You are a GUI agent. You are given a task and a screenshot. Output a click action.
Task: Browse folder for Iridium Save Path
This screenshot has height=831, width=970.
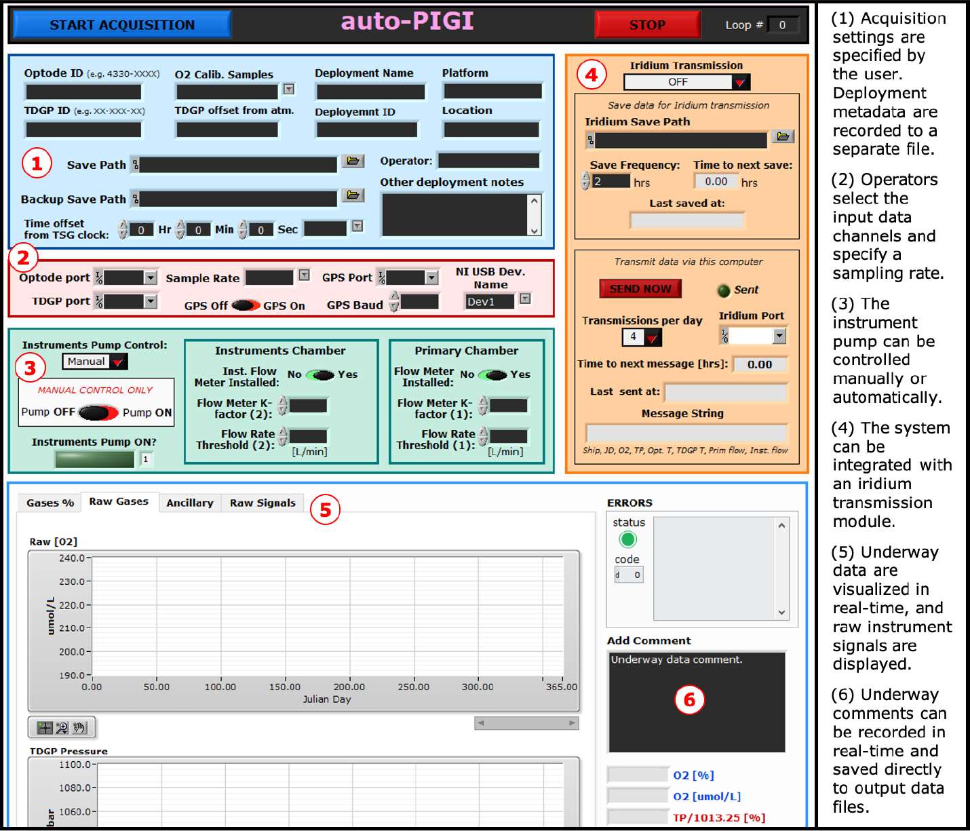coord(783,136)
